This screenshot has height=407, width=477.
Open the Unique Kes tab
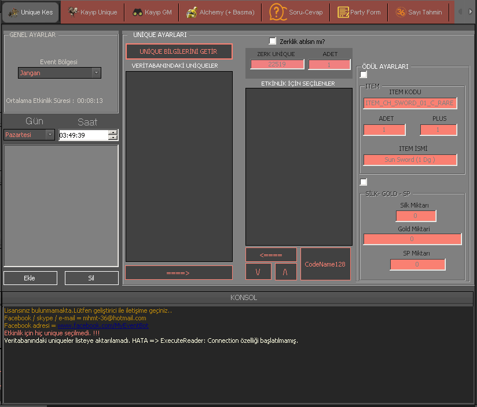[31, 12]
